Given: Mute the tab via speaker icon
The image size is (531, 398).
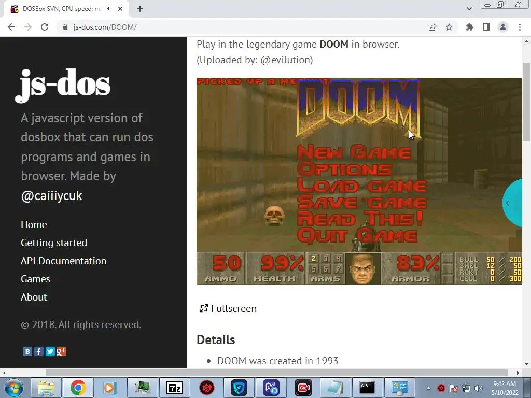Looking at the screenshot, I should click(x=109, y=9).
